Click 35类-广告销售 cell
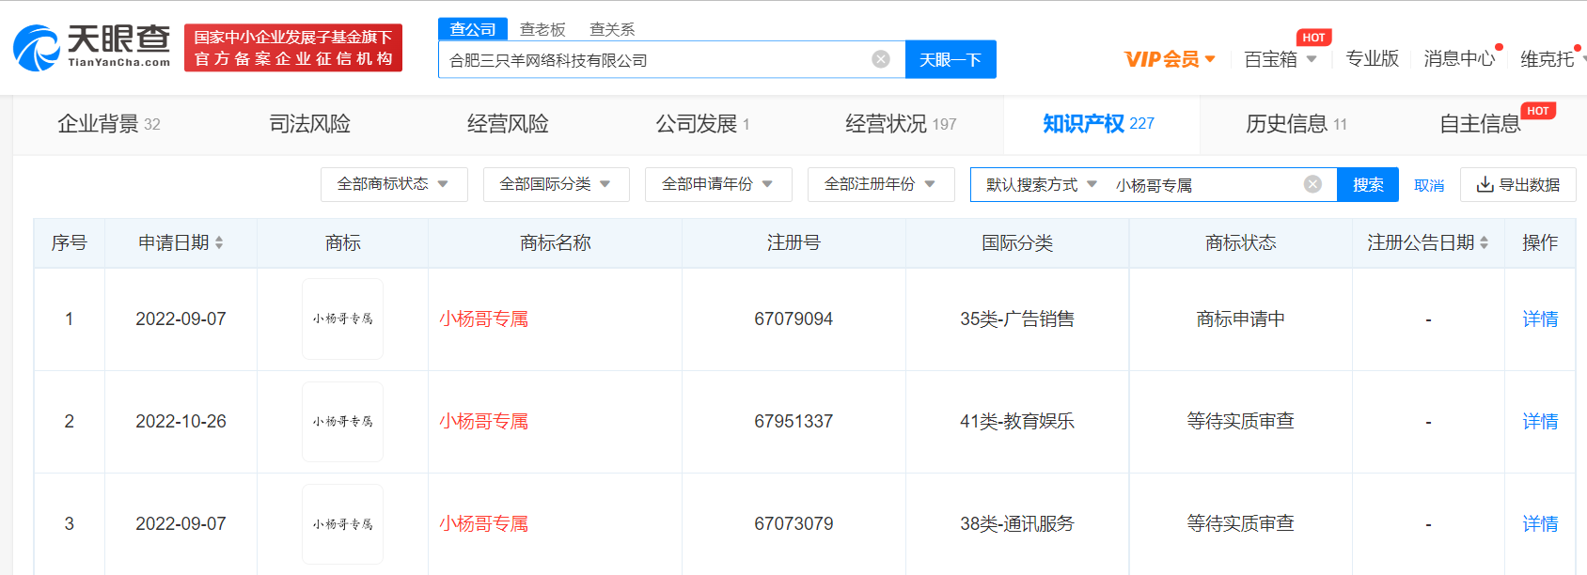This screenshot has width=1587, height=575. coord(1017,319)
